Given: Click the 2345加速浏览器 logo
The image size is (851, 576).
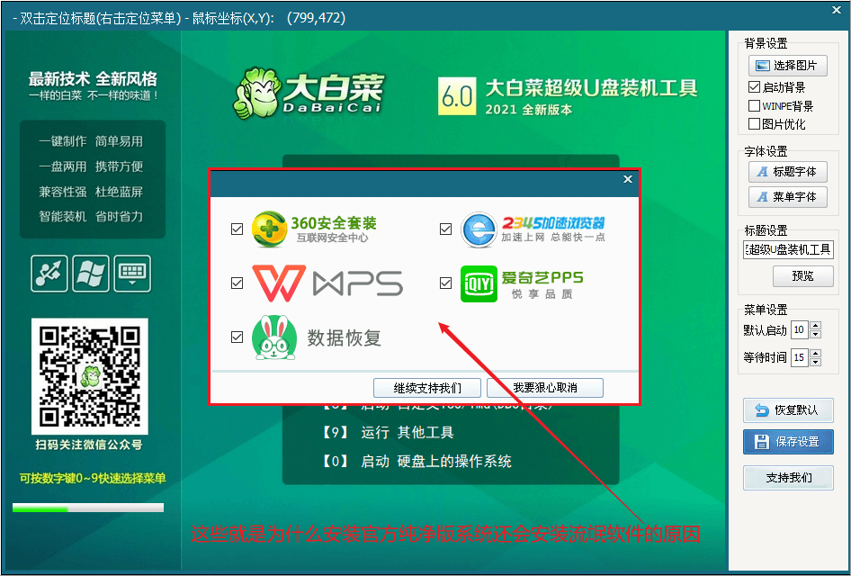Looking at the screenshot, I should pos(533,229).
